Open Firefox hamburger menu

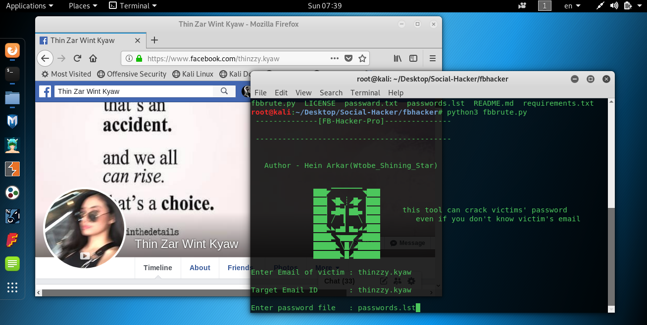tap(433, 58)
